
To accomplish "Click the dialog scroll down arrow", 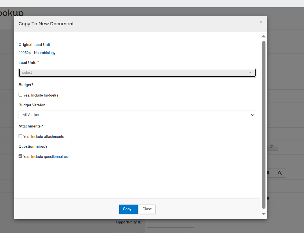I will [264, 214].
